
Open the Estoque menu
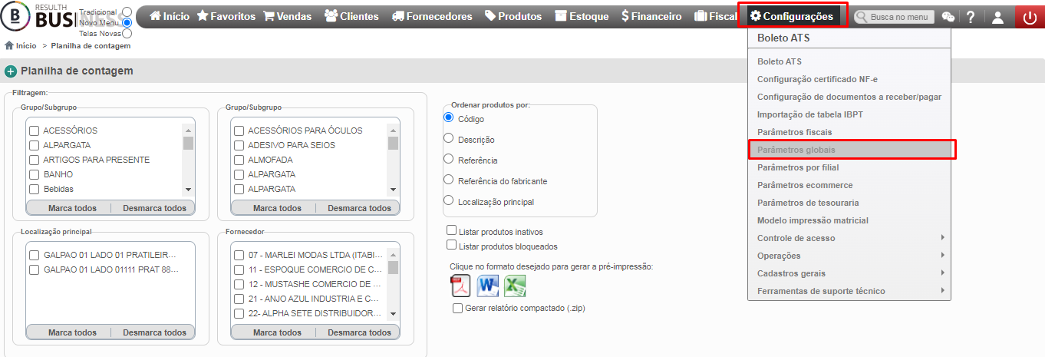click(581, 16)
